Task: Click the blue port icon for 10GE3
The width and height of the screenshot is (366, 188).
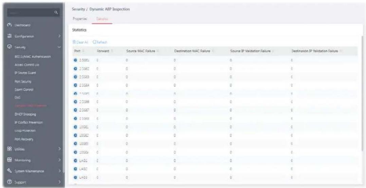Action: click(x=75, y=144)
